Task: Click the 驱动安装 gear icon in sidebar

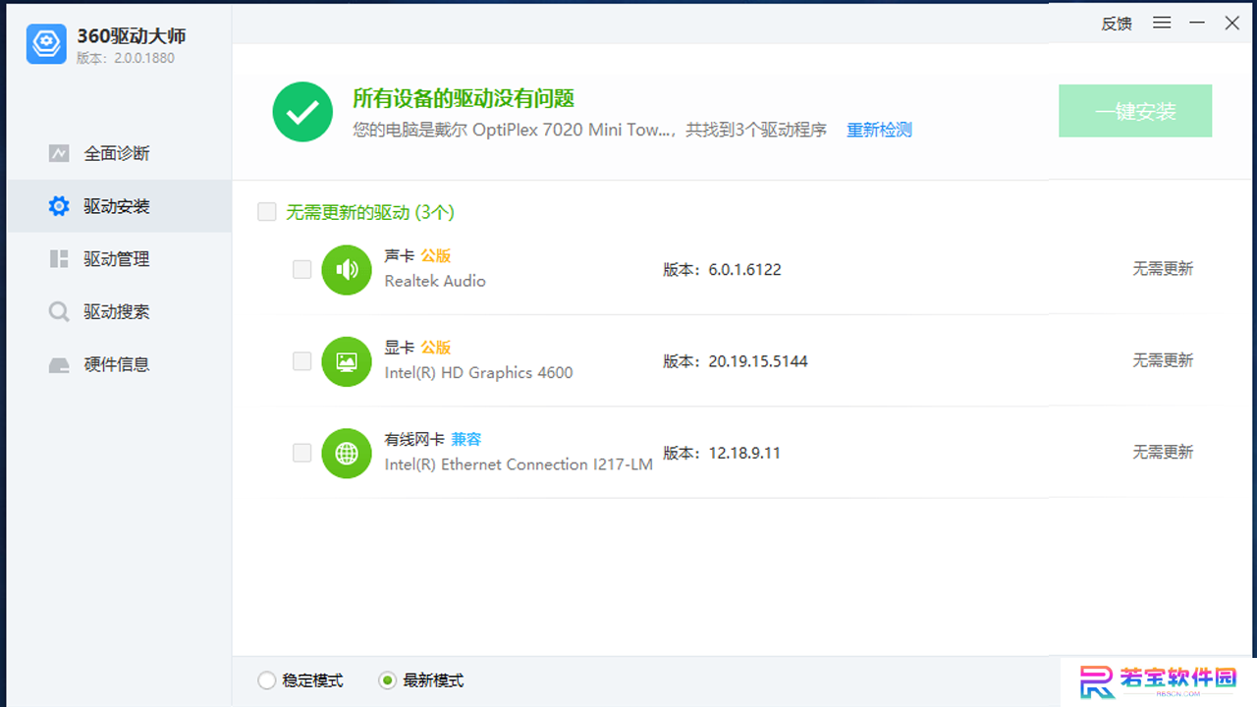Action: click(59, 206)
